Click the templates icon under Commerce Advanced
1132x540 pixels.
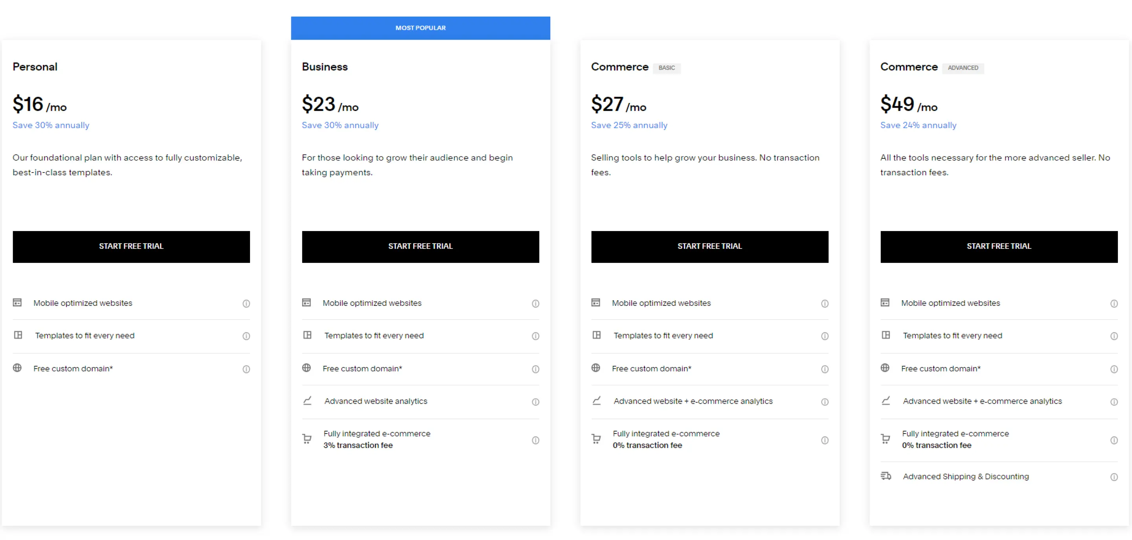click(x=886, y=335)
